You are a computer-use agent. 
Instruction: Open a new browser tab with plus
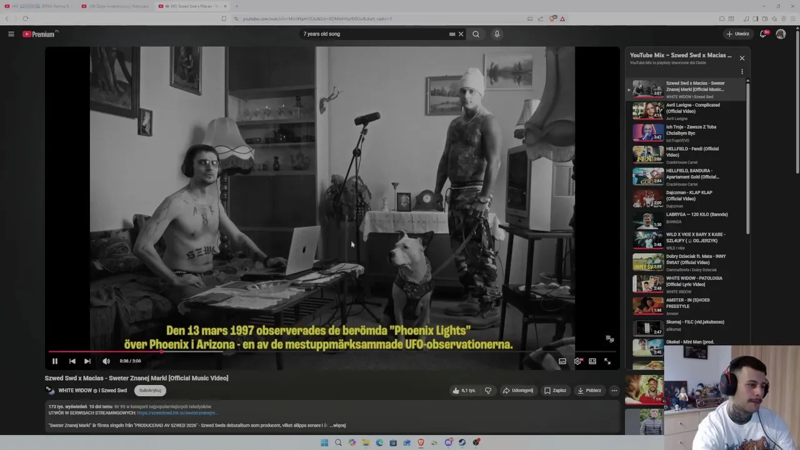pos(237,6)
